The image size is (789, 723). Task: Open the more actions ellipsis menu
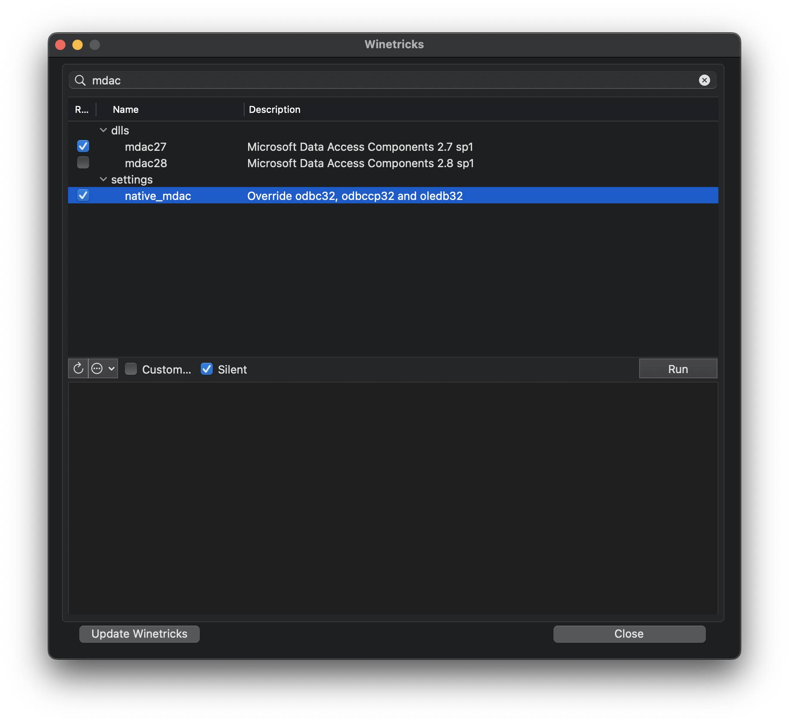pyautogui.click(x=103, y=369)
